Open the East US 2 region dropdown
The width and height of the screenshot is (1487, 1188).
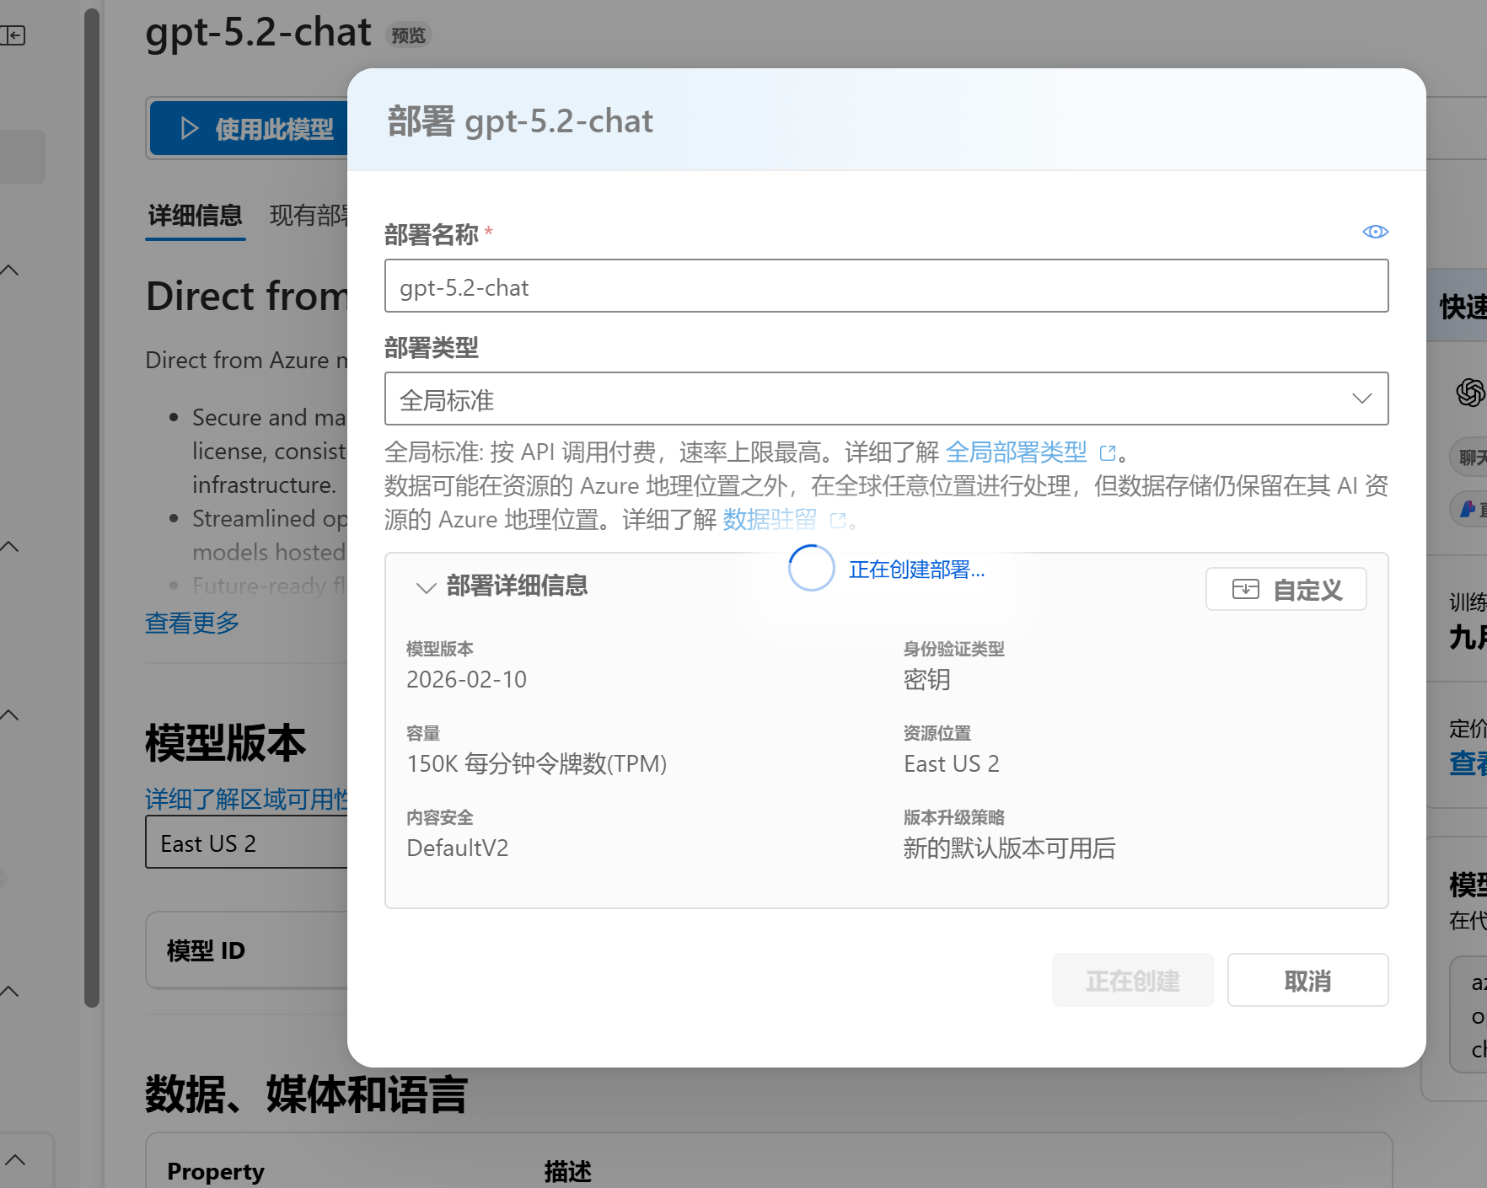tap(247, 843)
